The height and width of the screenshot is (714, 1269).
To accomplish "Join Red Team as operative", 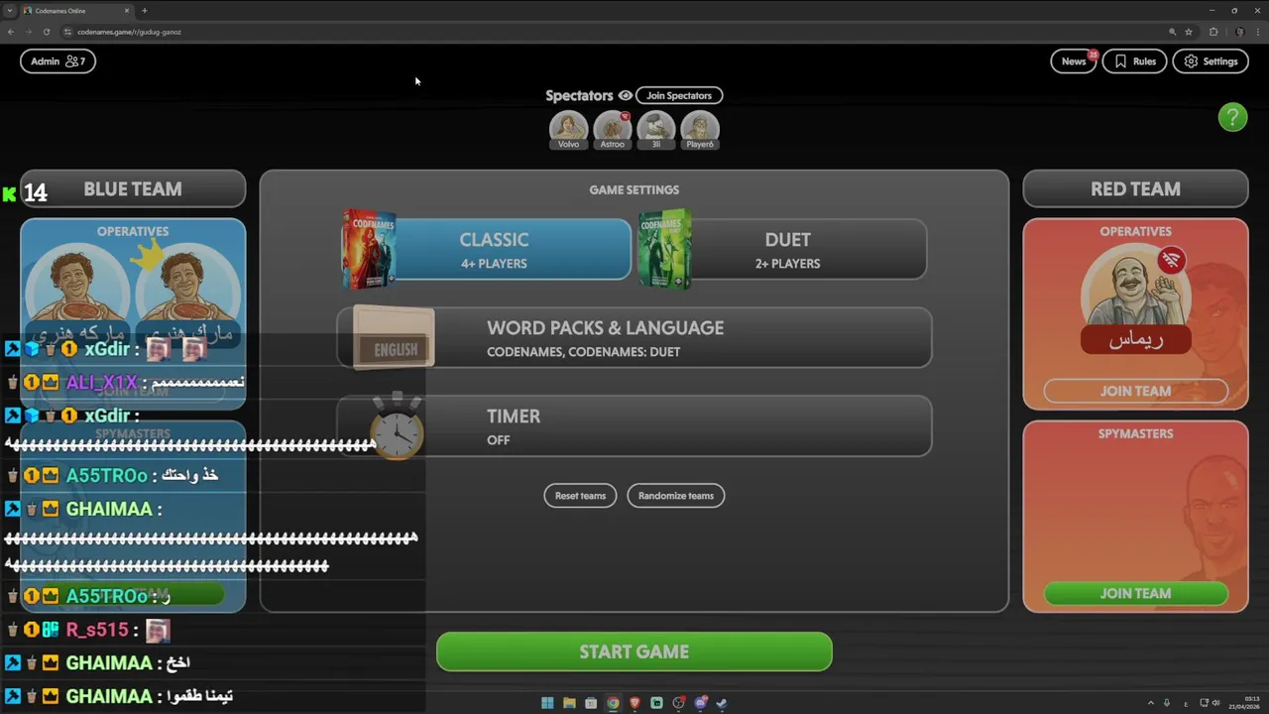I will tap(1135, 391).
